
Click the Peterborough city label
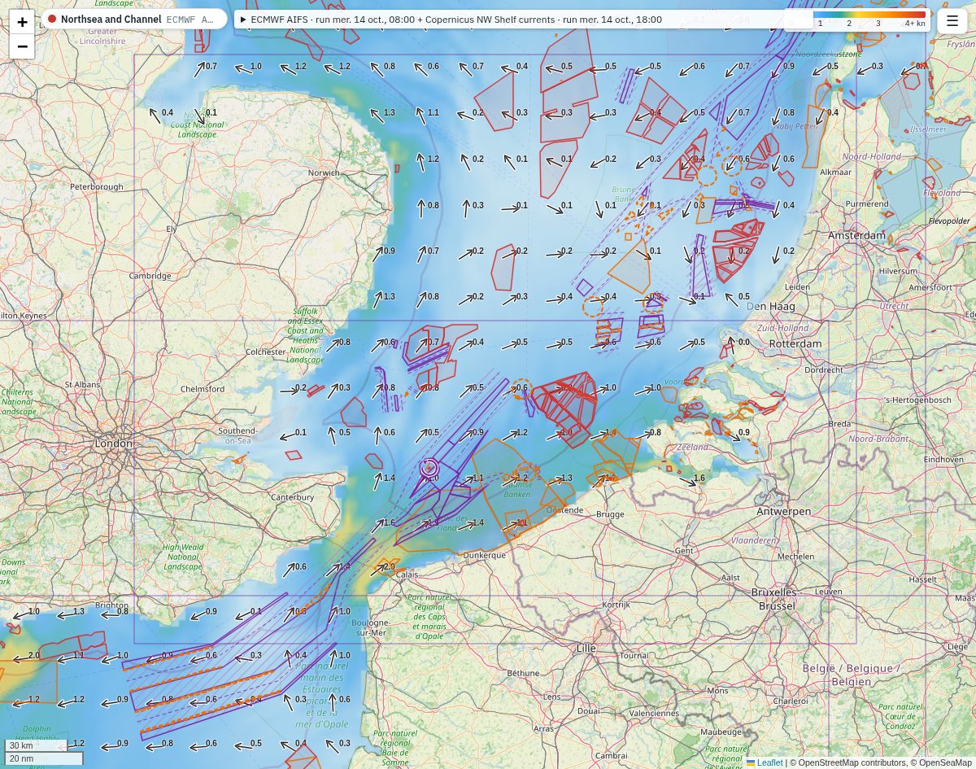(97, 186)
